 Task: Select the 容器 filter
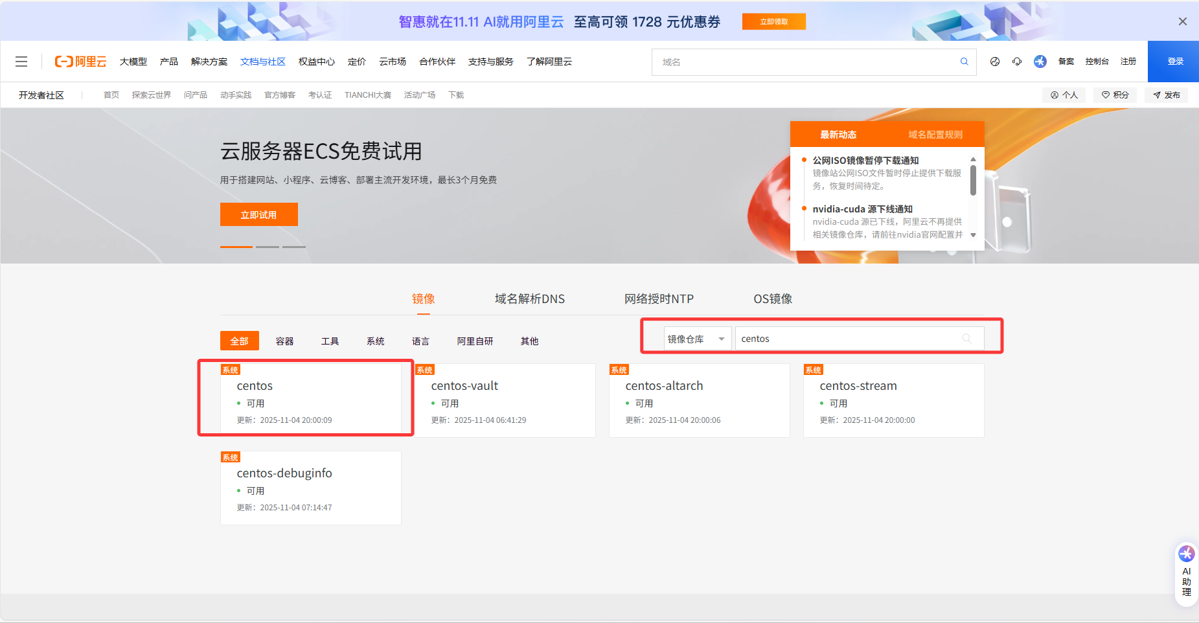coord(285,341)
